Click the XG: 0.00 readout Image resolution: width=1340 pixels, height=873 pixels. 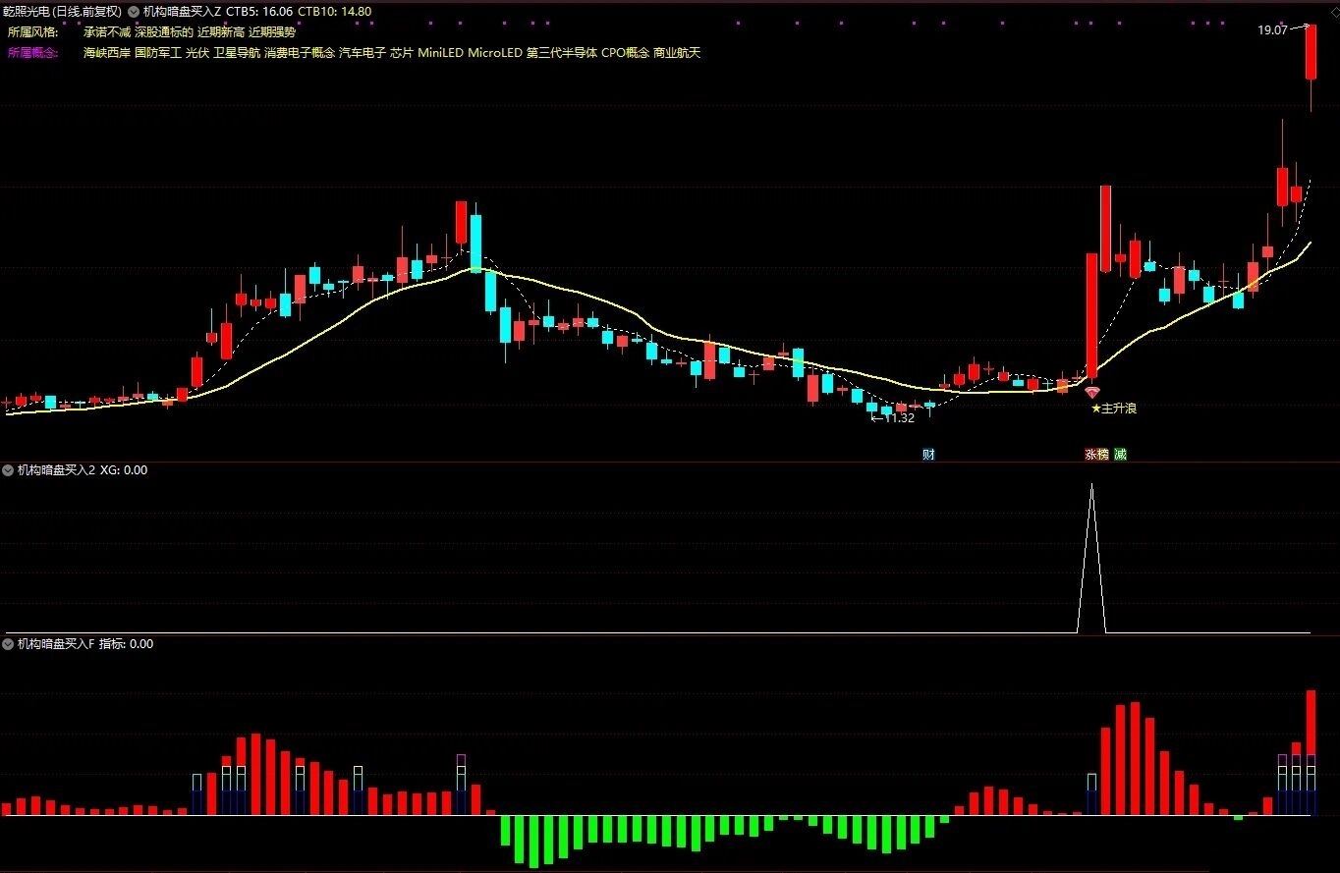(x=124, y=470)
